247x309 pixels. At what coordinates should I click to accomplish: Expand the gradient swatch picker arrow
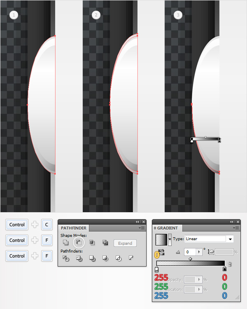[170, 239]
